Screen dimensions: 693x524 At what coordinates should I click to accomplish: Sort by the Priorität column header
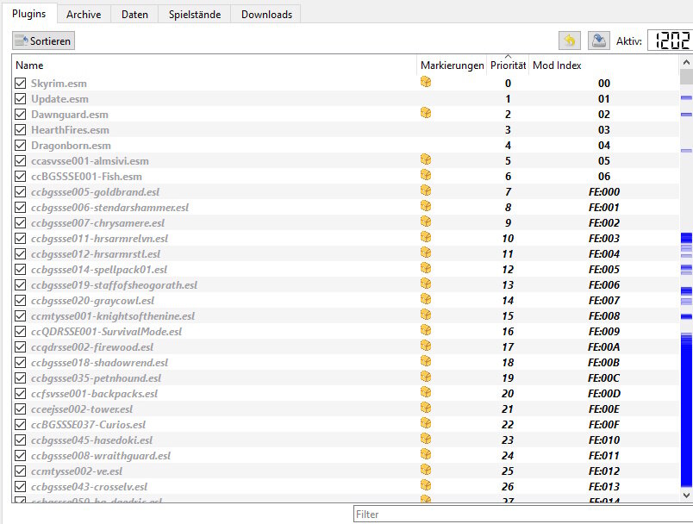coord(508,65)
